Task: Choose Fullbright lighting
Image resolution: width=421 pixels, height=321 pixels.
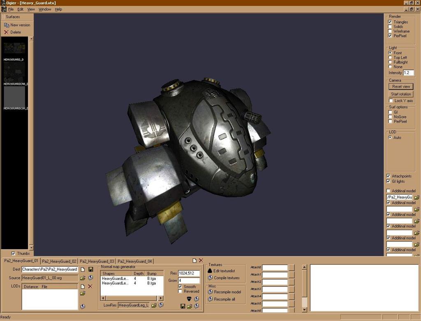Action: click(390, 62)
